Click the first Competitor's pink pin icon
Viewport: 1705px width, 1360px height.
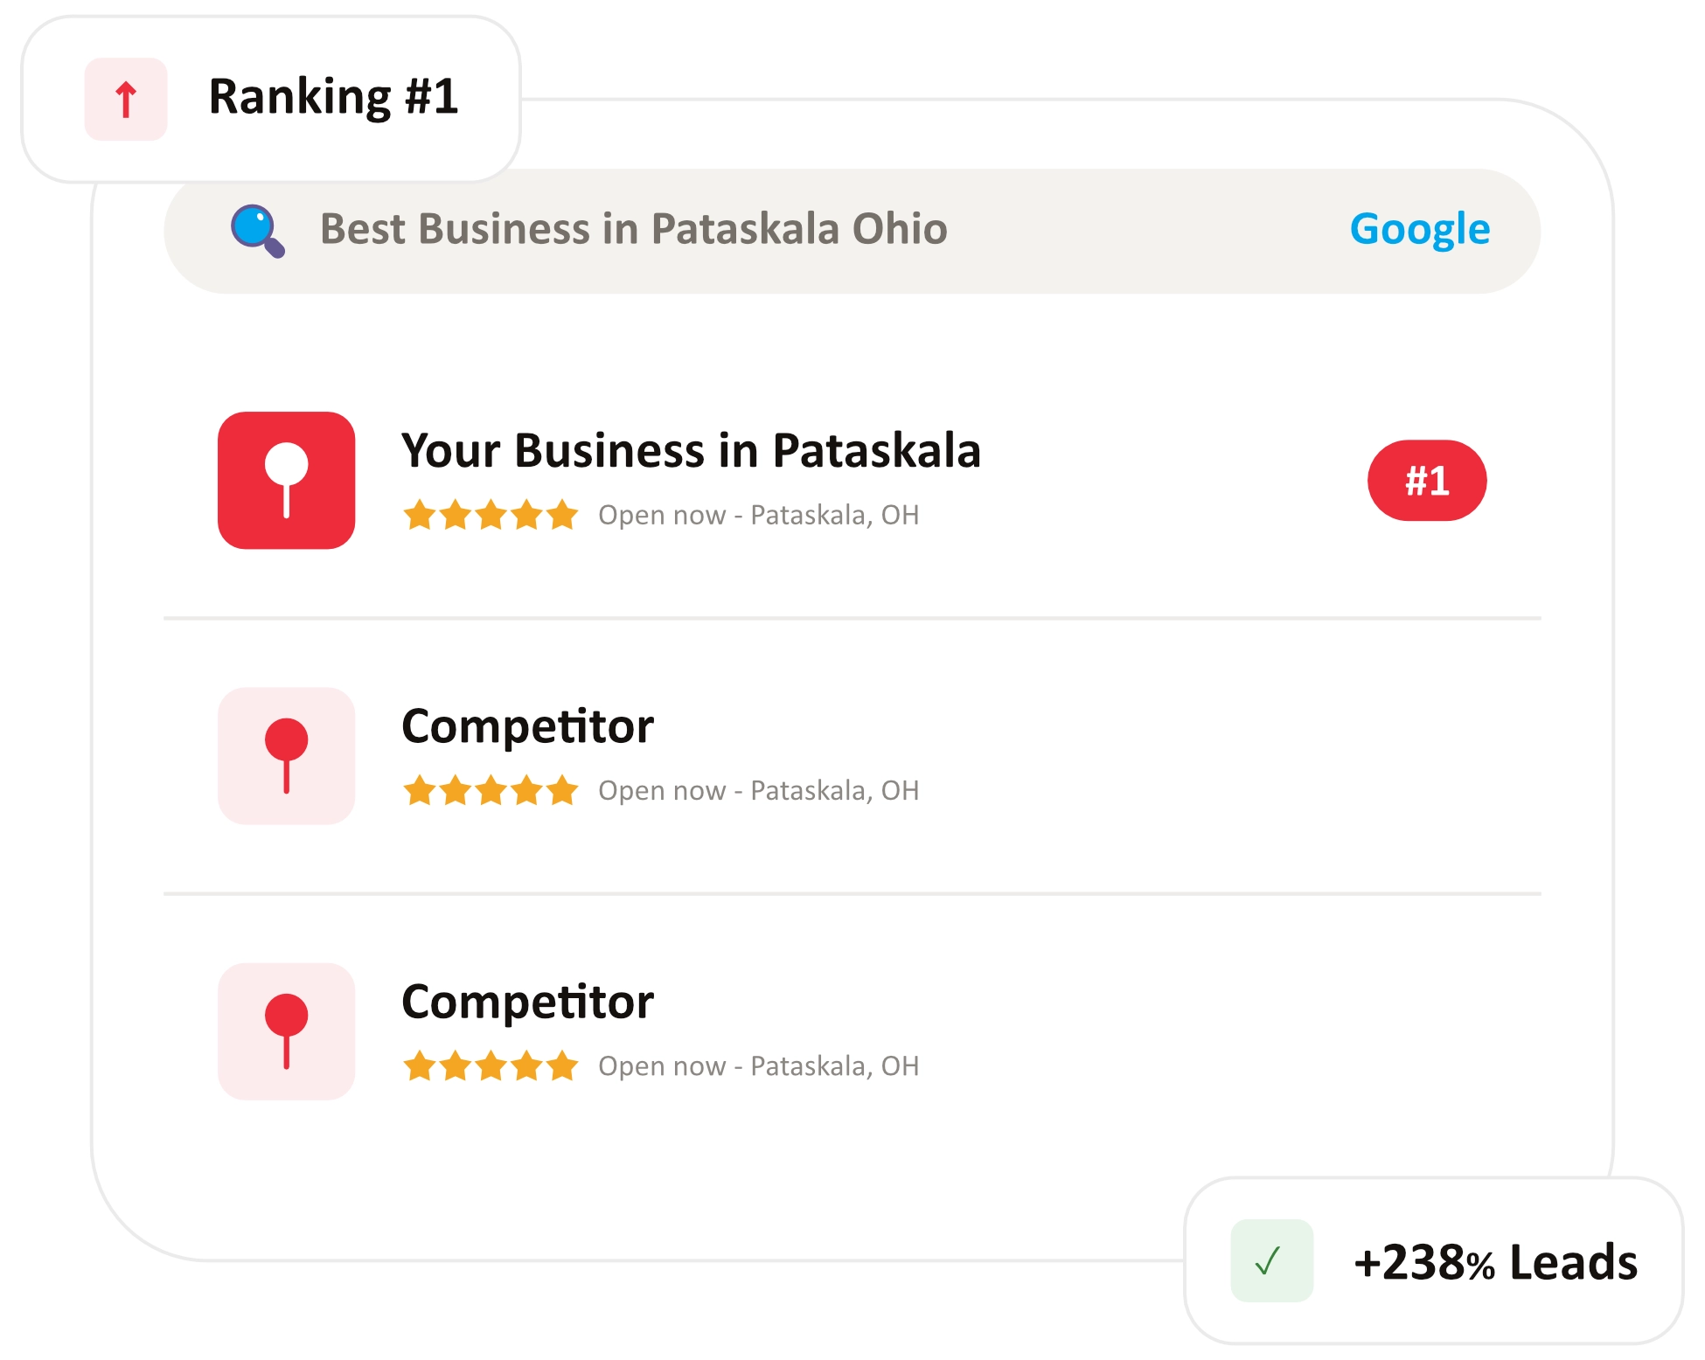287,756
